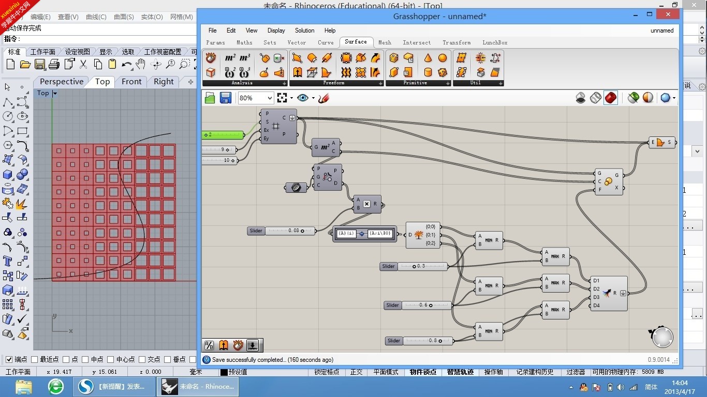Enable 垂点 osnap checkbox

click(x=168, y=359)
